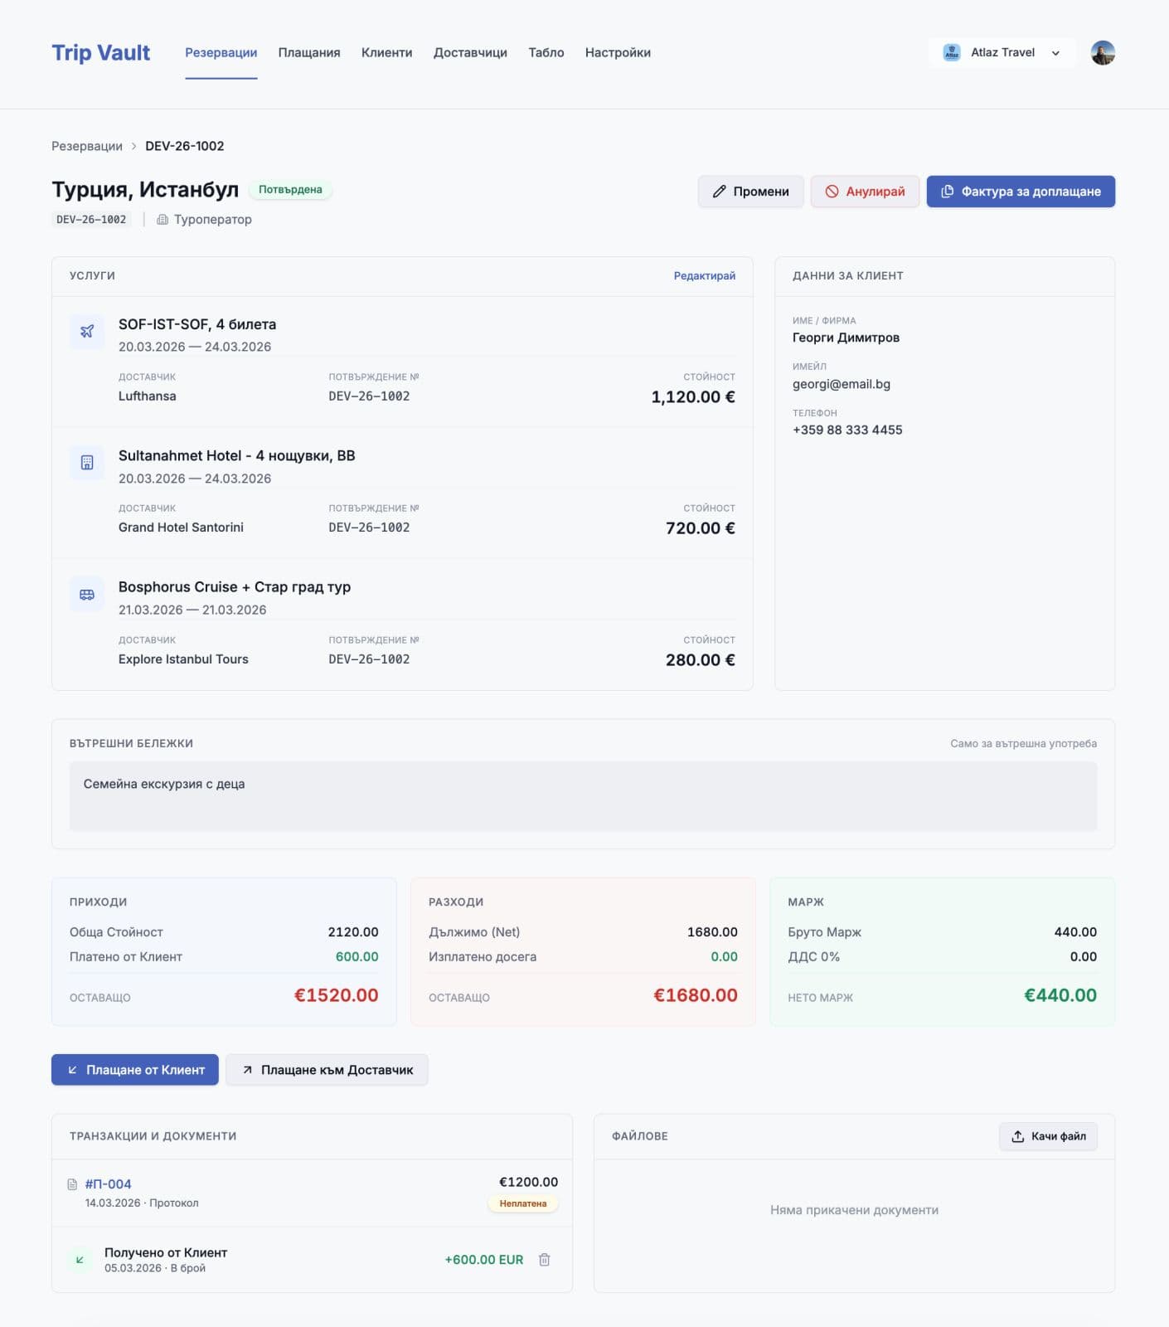Viewport: 1169px width, 1327px height.
Task: Click Платено от Клиент value 600.00
Action: click(x=357, y=957)
